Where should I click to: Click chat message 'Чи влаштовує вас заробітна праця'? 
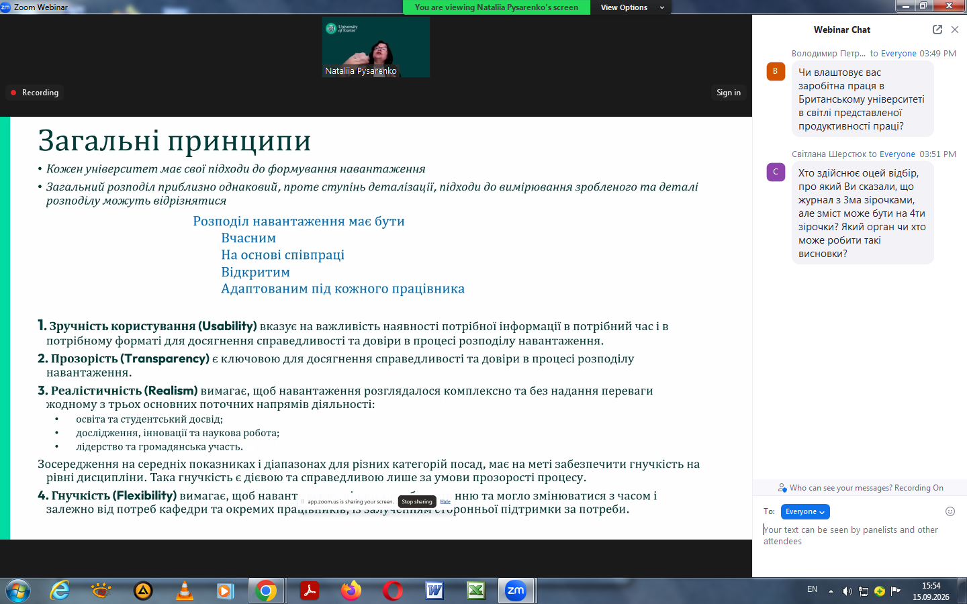click(862, 99)
